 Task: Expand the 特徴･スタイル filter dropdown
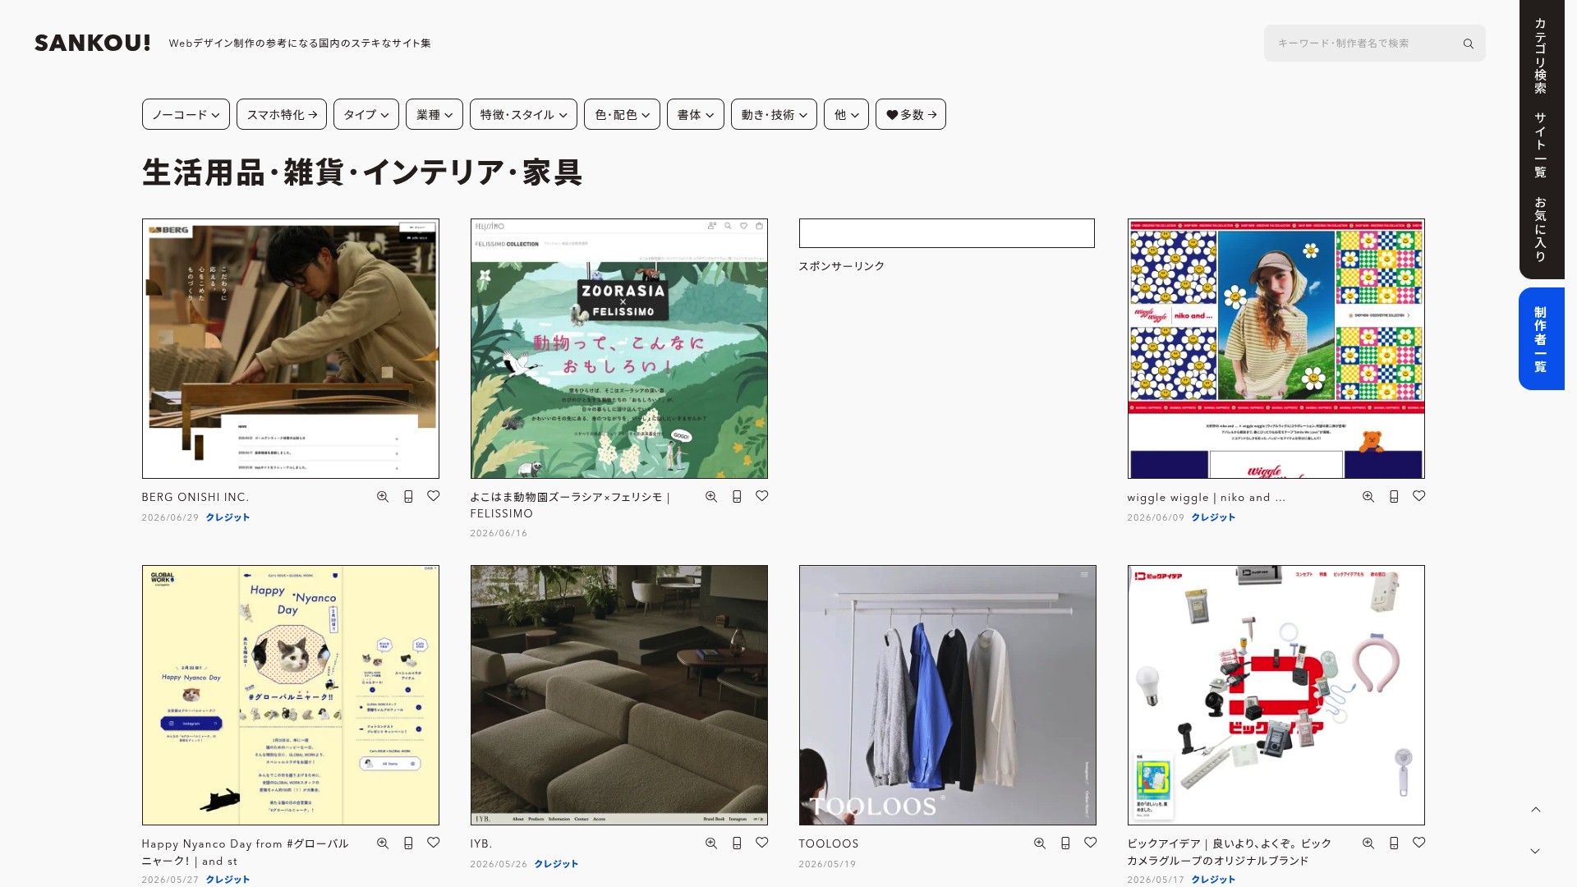[x=523, y=114]
